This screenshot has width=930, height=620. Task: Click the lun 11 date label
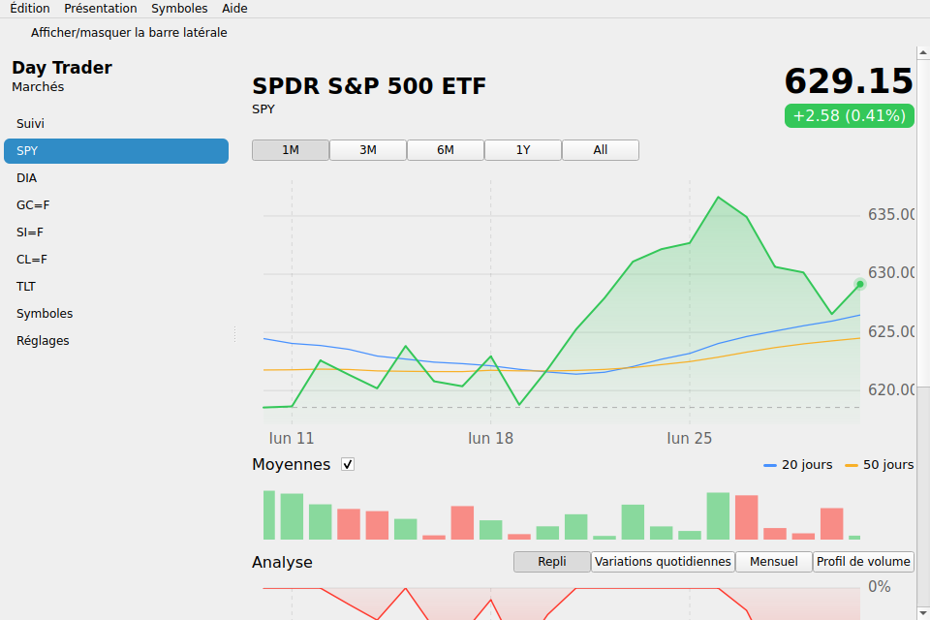click(292, 439)
